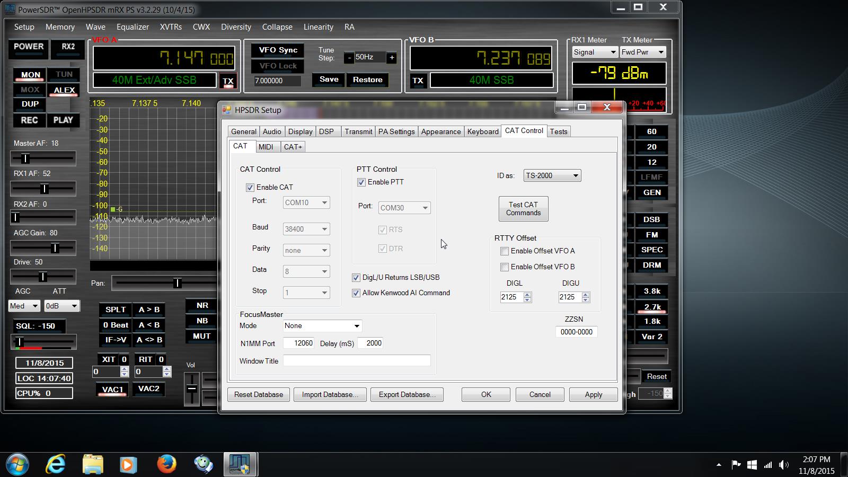
Task: Click the Test CAT Commands button
Action: click(x=523, y=209)
